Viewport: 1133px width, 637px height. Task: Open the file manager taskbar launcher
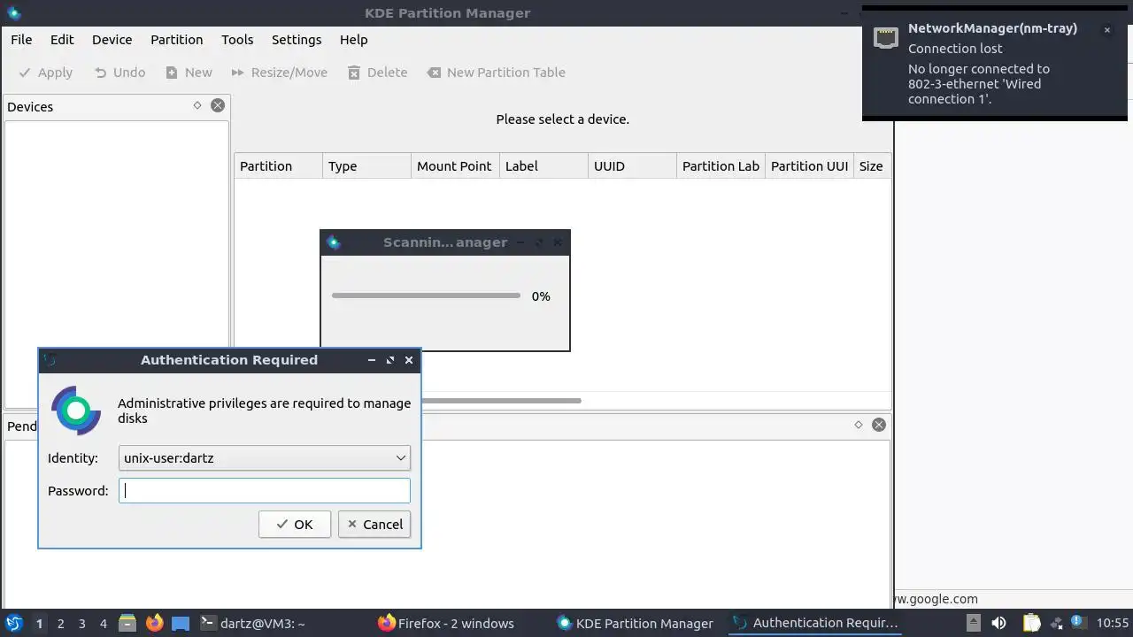point(127,623)
